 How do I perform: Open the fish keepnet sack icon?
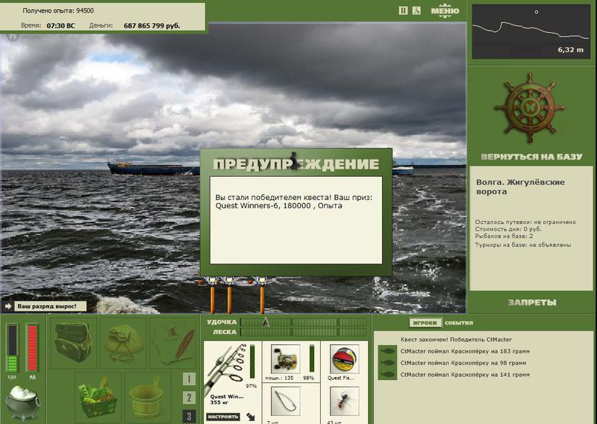[123, 343]
